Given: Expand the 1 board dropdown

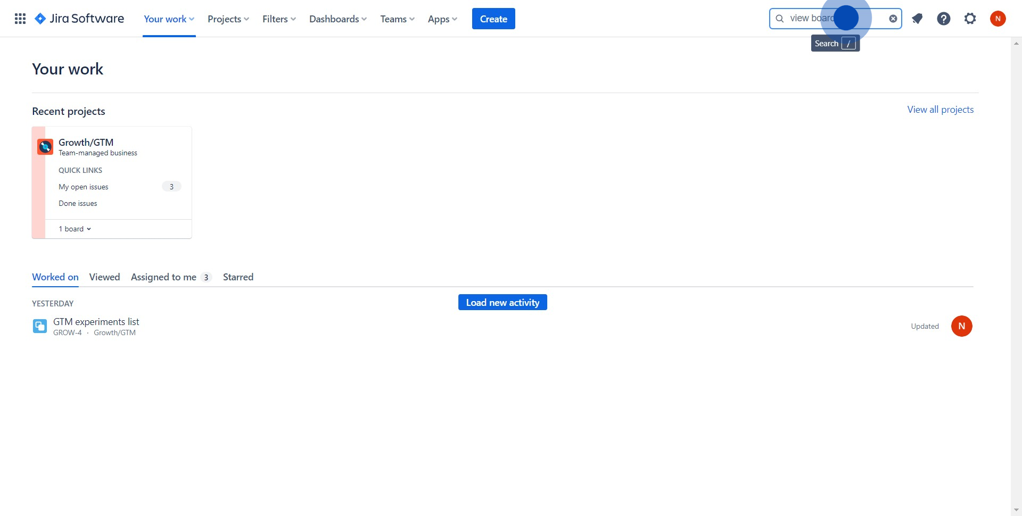Looking at the screenshot, I should 75,229.
